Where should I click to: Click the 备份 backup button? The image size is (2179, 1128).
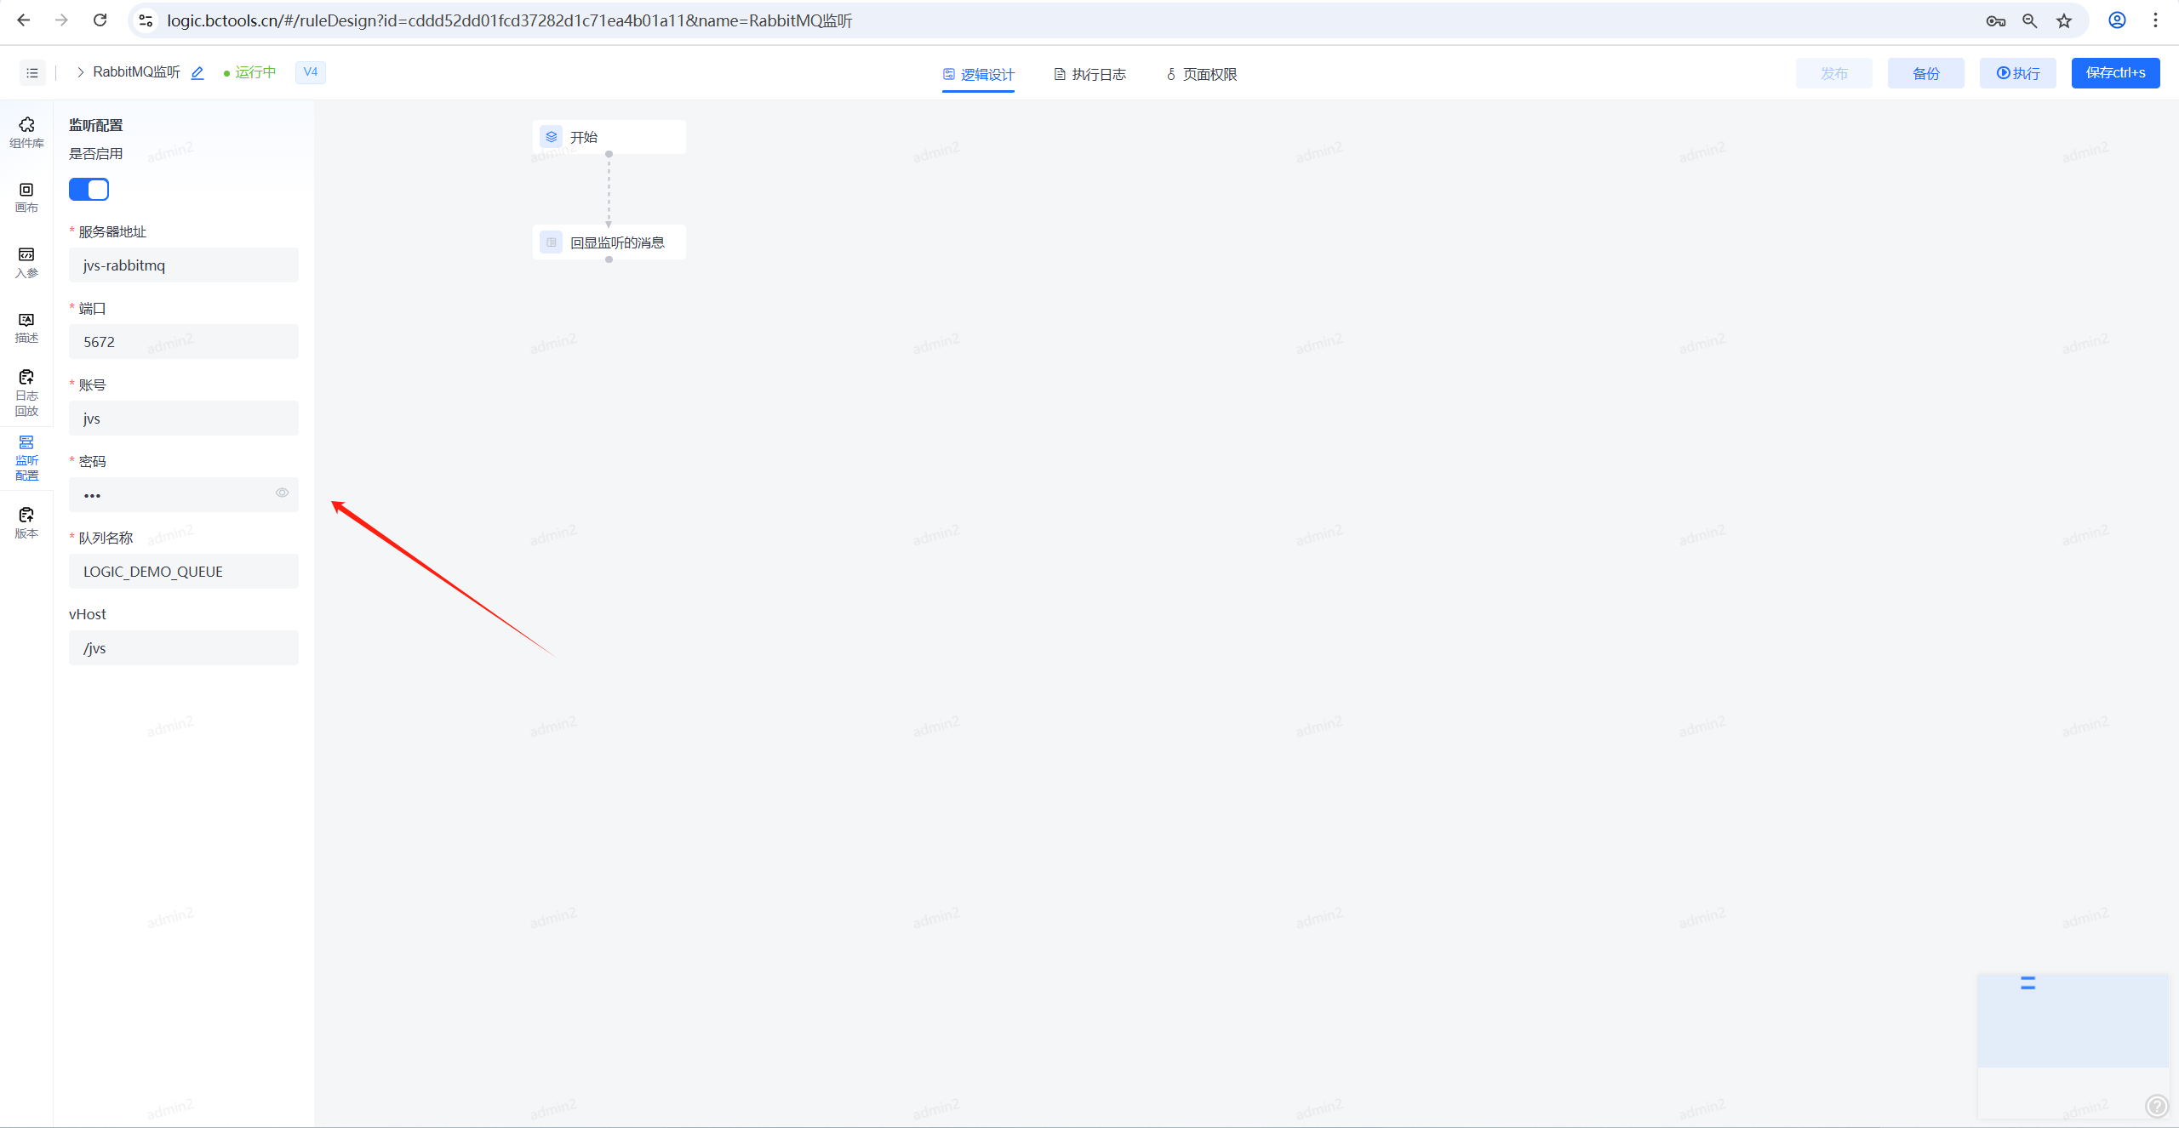click(x=1925, y=73)
